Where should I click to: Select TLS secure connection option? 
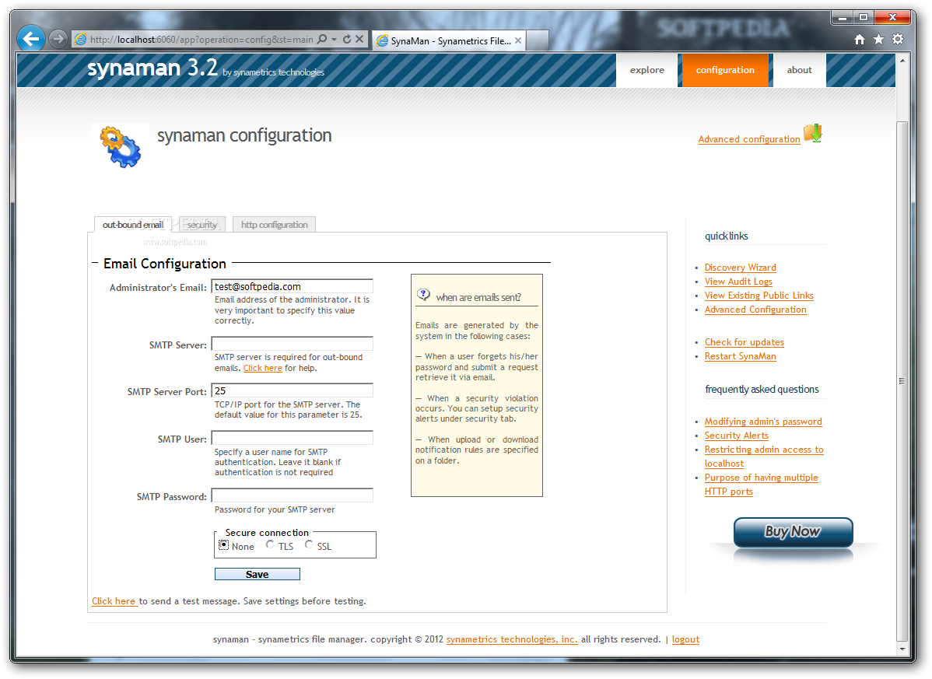click(270, 544)
